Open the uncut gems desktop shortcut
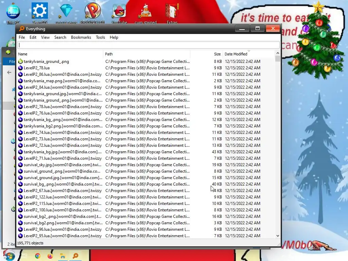 (x=66, y=13)
